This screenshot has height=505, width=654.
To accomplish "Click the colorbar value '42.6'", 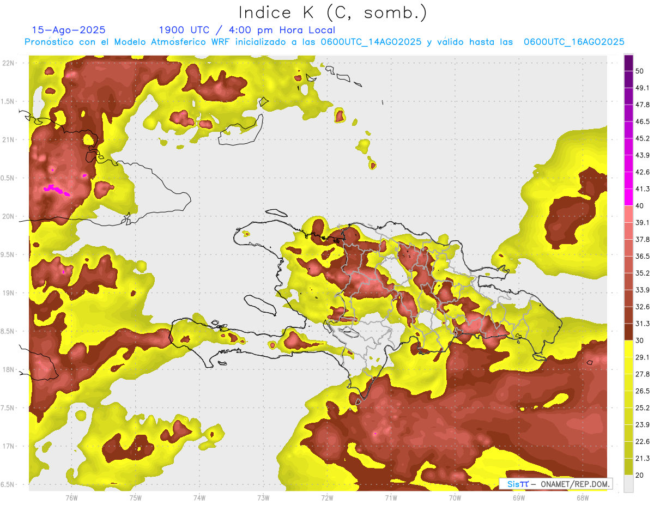I will pos(643,172).
